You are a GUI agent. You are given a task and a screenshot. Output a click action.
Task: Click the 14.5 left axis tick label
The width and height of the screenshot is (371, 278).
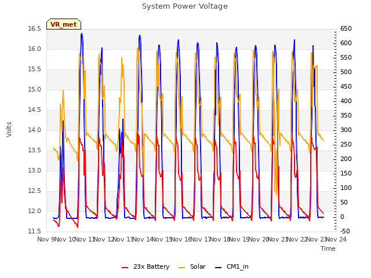(35, 110)
